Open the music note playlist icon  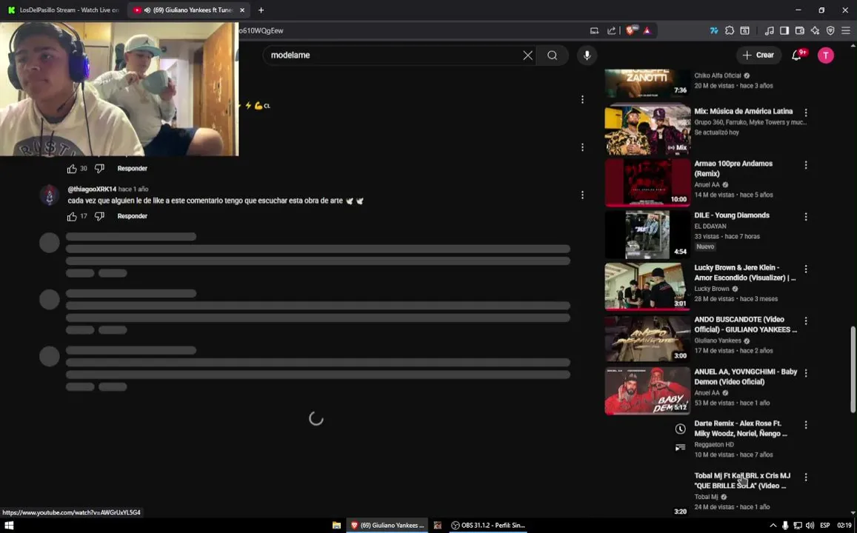point(769,30)
